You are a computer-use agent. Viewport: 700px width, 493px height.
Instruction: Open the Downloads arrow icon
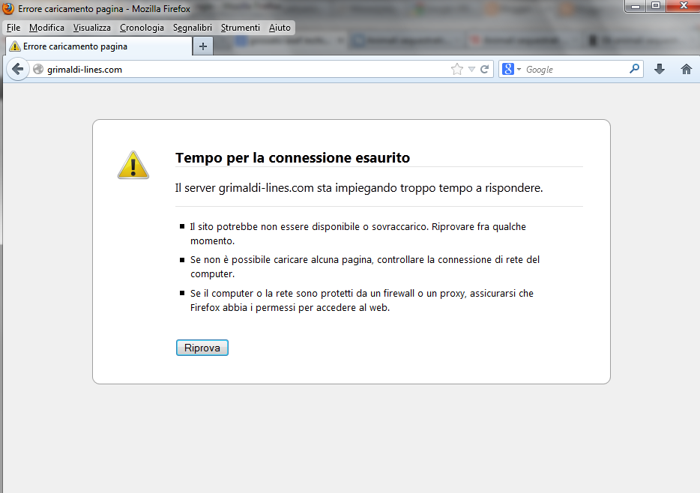click(660, 69)
